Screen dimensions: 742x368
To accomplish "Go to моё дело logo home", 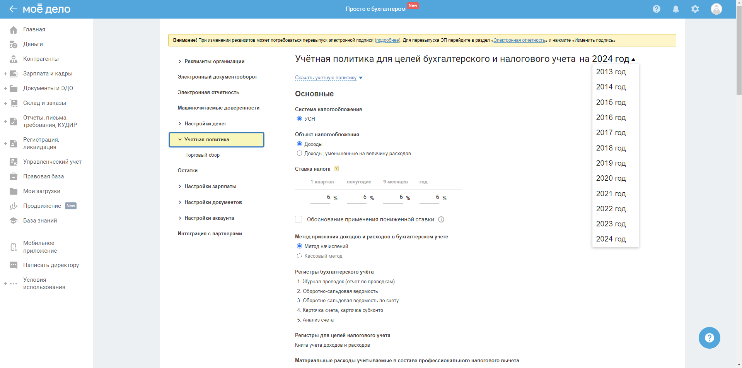I will [46, 9].
